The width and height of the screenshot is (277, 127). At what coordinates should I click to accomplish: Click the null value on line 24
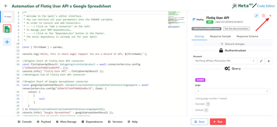[42, 99]
